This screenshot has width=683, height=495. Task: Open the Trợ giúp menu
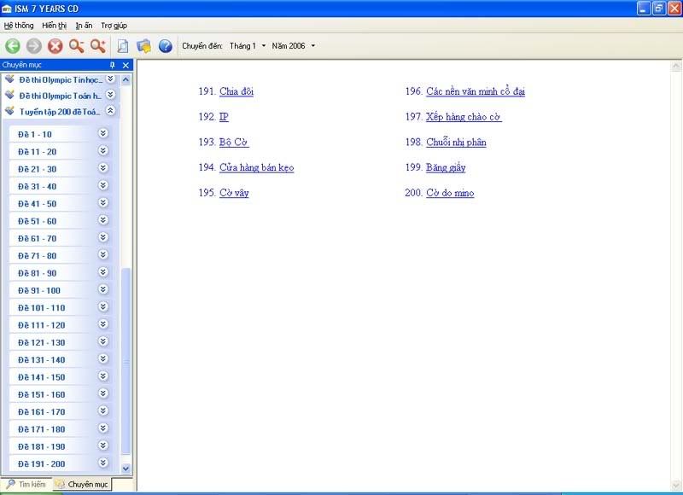click(114, 26)
